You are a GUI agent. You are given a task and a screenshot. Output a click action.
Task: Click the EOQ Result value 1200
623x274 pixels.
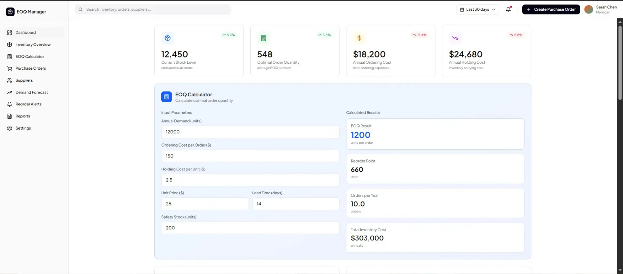[361, 135]
